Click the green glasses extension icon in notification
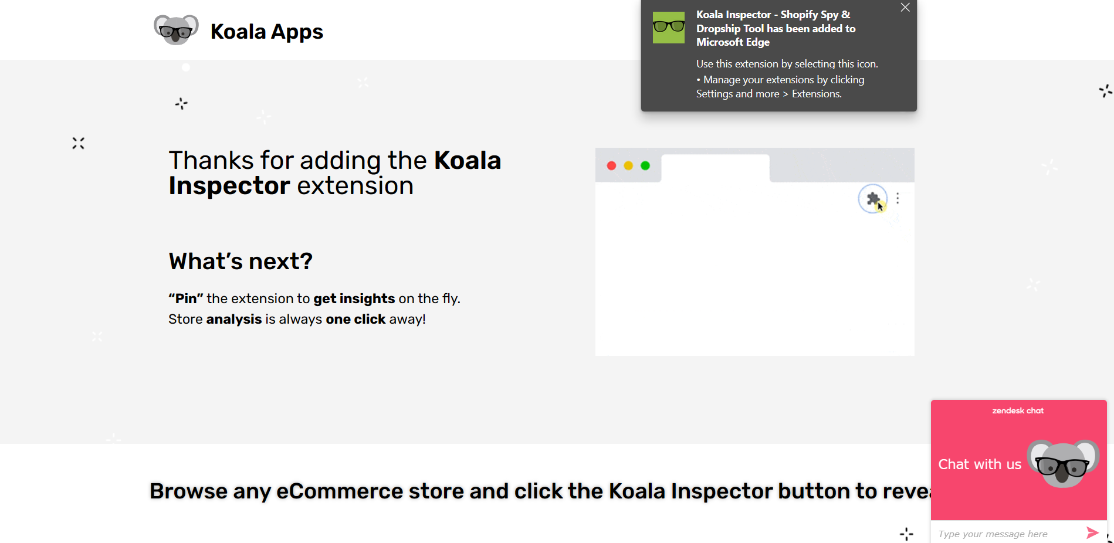This screenshot has width=1114, height=543. click(669, 28)
